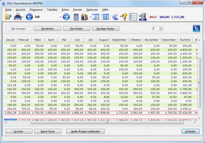This screenshot has height=143, width=205.
Task: Expand the diagram icon dropdown arrow
Action: [90, 17]
